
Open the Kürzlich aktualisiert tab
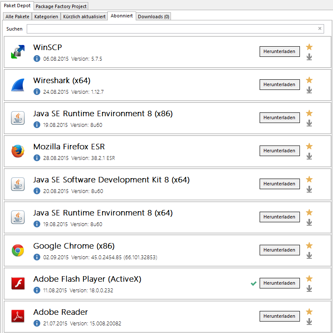(x=84, y=17)
